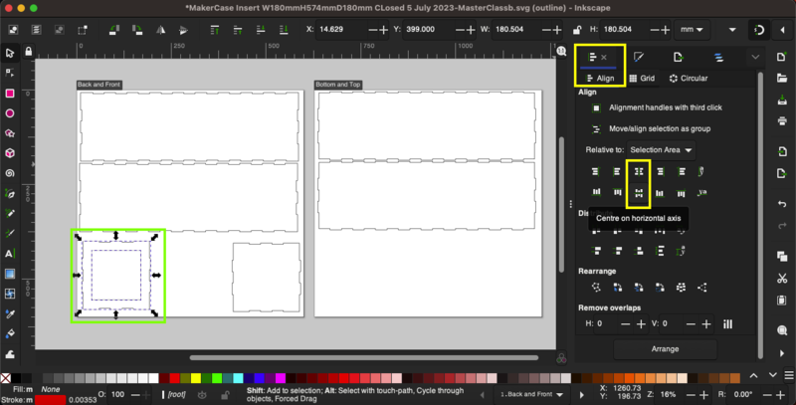
Task: Choose the Ellipse tool
Action: [9, 113]
